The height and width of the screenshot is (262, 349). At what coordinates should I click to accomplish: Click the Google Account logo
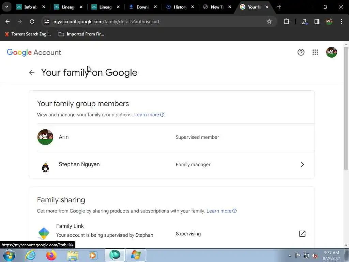[34, 53]
